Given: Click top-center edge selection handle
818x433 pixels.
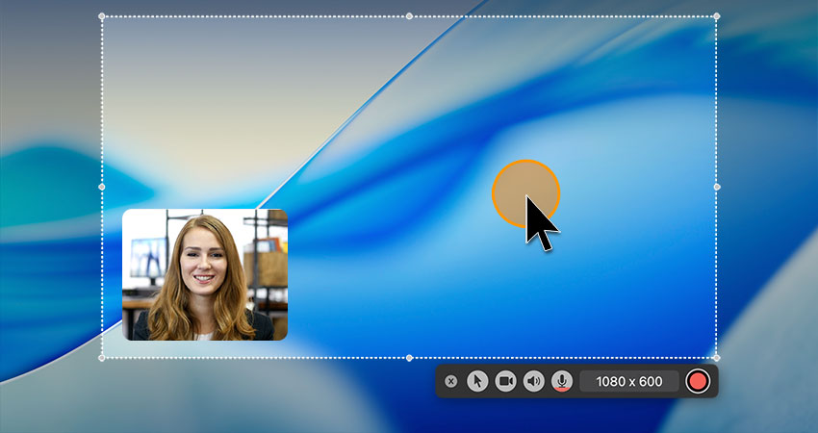Looking at the screenshot, I should (409, 16).
